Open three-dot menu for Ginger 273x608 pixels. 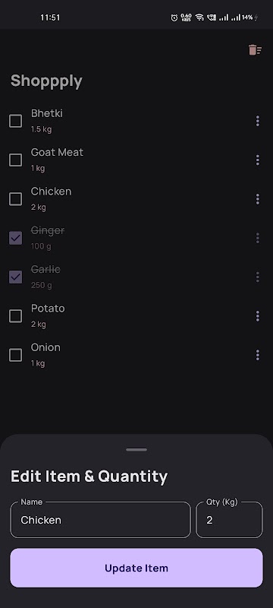[258, 238]
